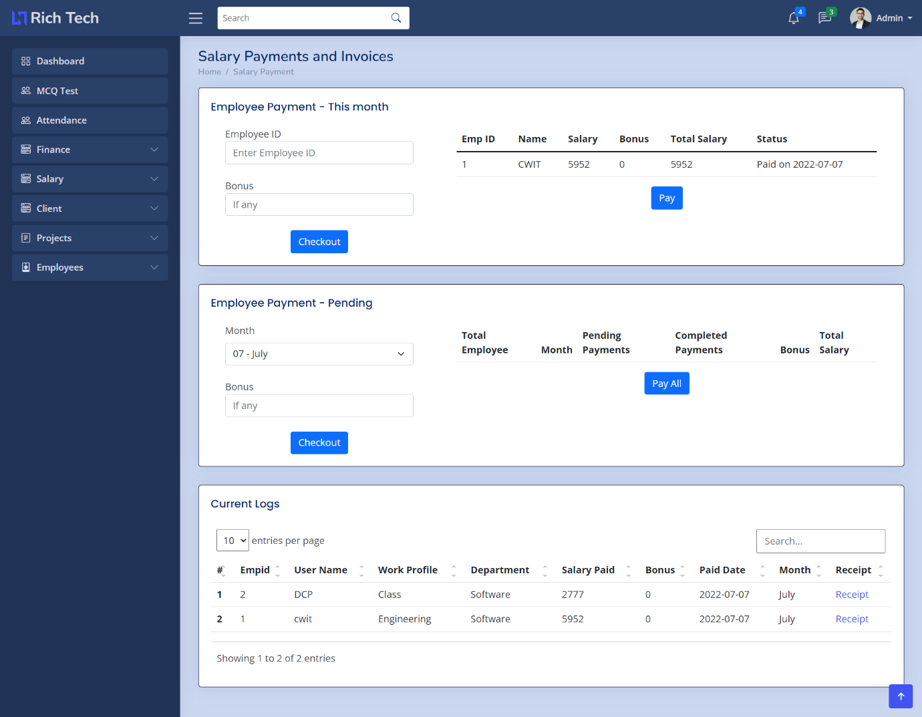Expand the Employees menu chevron
The width and height of the screenshot is (922, 717).
click(x=154, y=267)
